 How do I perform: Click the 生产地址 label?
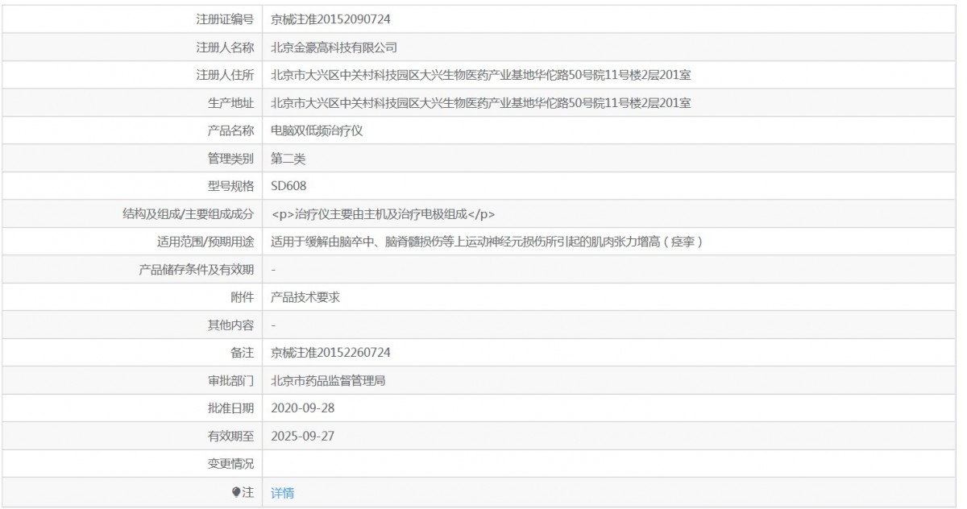[x=230, y=102]
